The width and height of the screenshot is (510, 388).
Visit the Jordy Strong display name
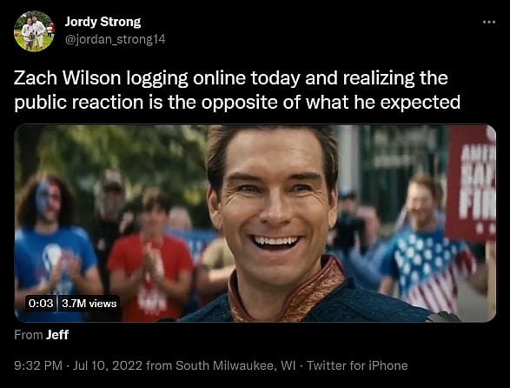coord(103,22)
